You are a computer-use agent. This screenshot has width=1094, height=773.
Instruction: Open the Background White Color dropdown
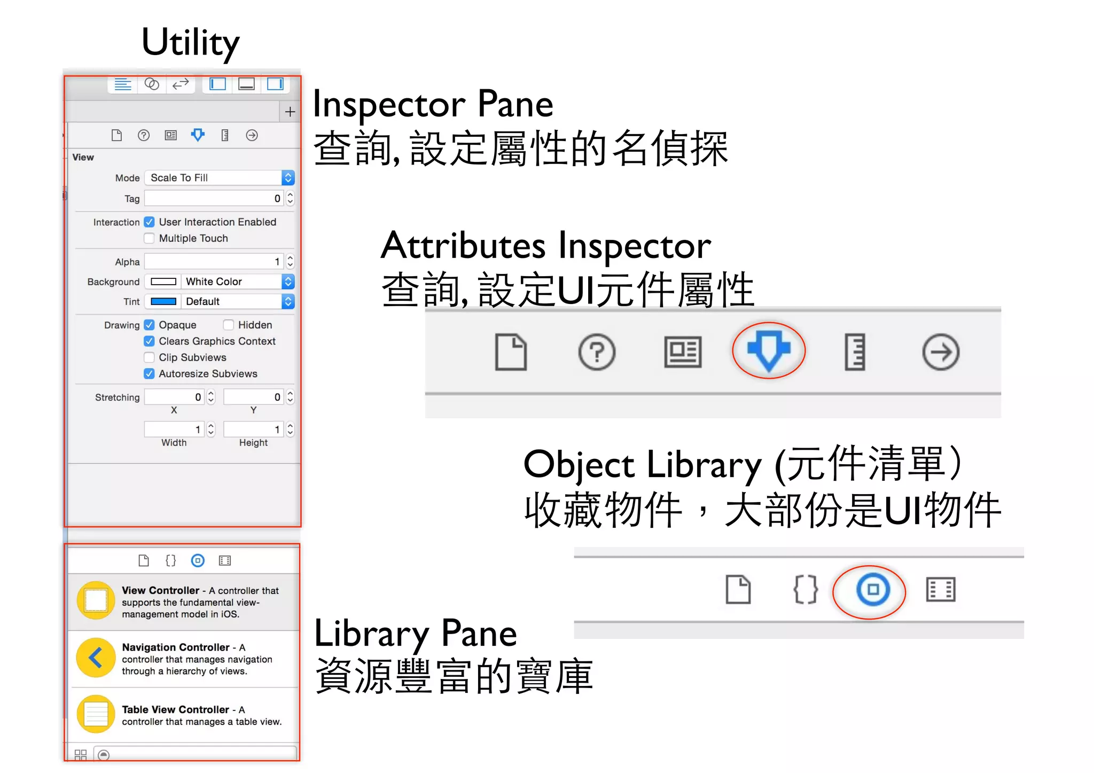click(x=238, y=282)
